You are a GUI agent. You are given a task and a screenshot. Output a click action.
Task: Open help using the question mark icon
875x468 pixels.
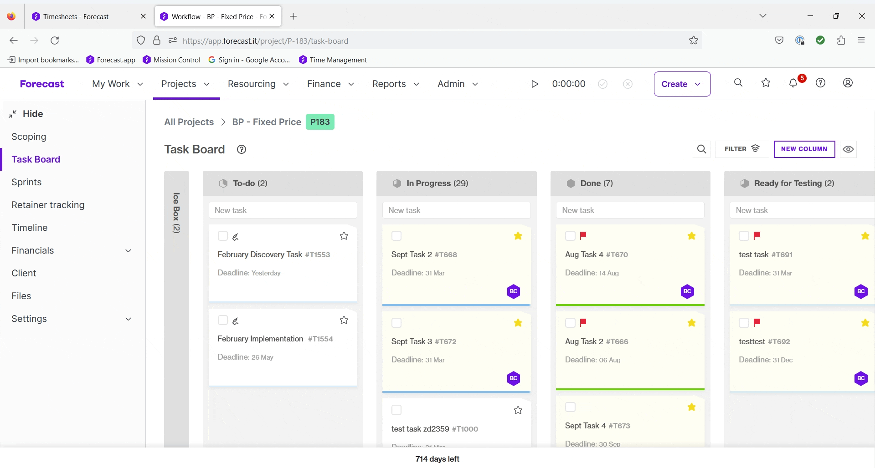pos(820,83)
